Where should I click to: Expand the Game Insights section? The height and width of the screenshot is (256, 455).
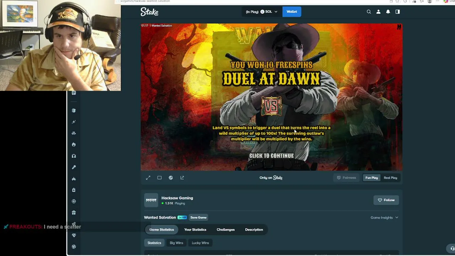coord(384,218)
